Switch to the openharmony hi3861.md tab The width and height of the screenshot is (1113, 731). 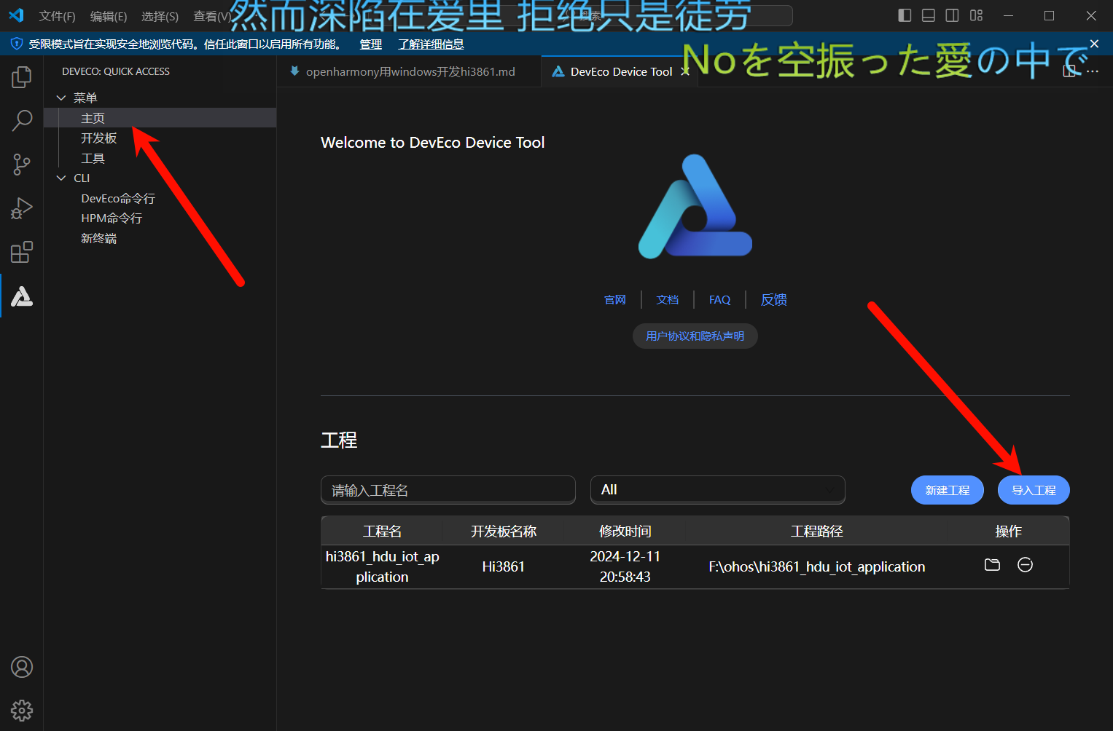(410, 71)
